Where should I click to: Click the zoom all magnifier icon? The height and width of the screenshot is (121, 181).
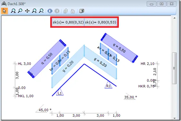pos(13,11)
